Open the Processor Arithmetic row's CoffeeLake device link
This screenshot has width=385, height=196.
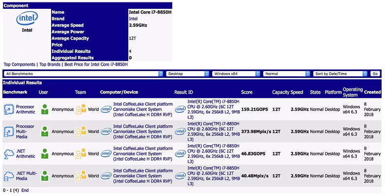(x=143, y=109)
